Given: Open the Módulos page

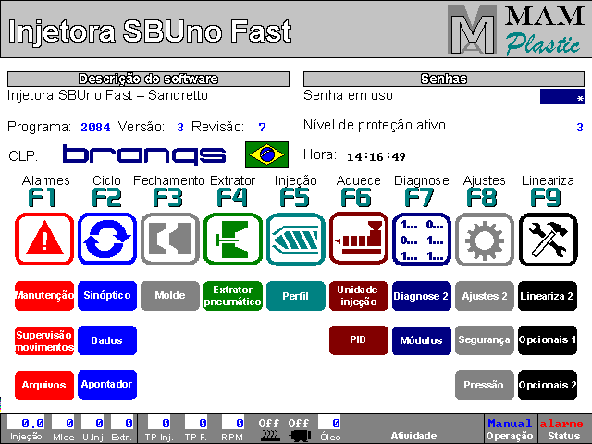Looking at the screenshot, I should (x=422, y=340).
